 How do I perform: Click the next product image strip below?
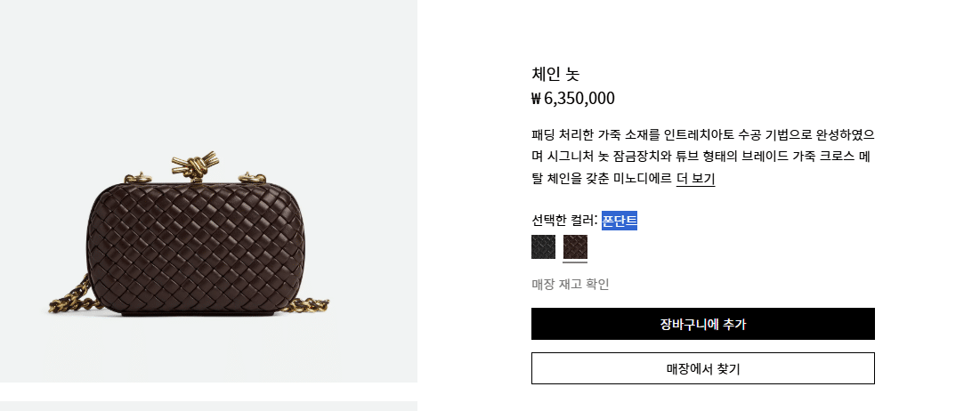click(x=208, y=406)
